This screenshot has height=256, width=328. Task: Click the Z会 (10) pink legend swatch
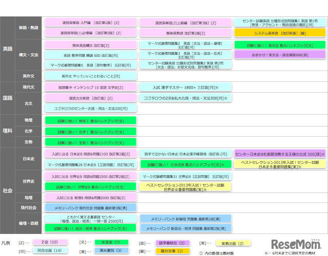(x=50, y=242)
